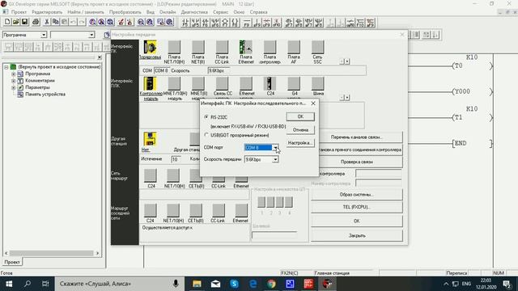Open the Сервис menu
The height and width of the screenshot is (291, 518).
point(221,12)
